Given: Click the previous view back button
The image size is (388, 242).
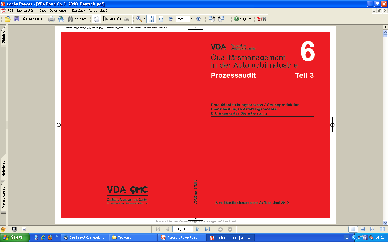Looking at the screenshot, I should coord(220,229).
